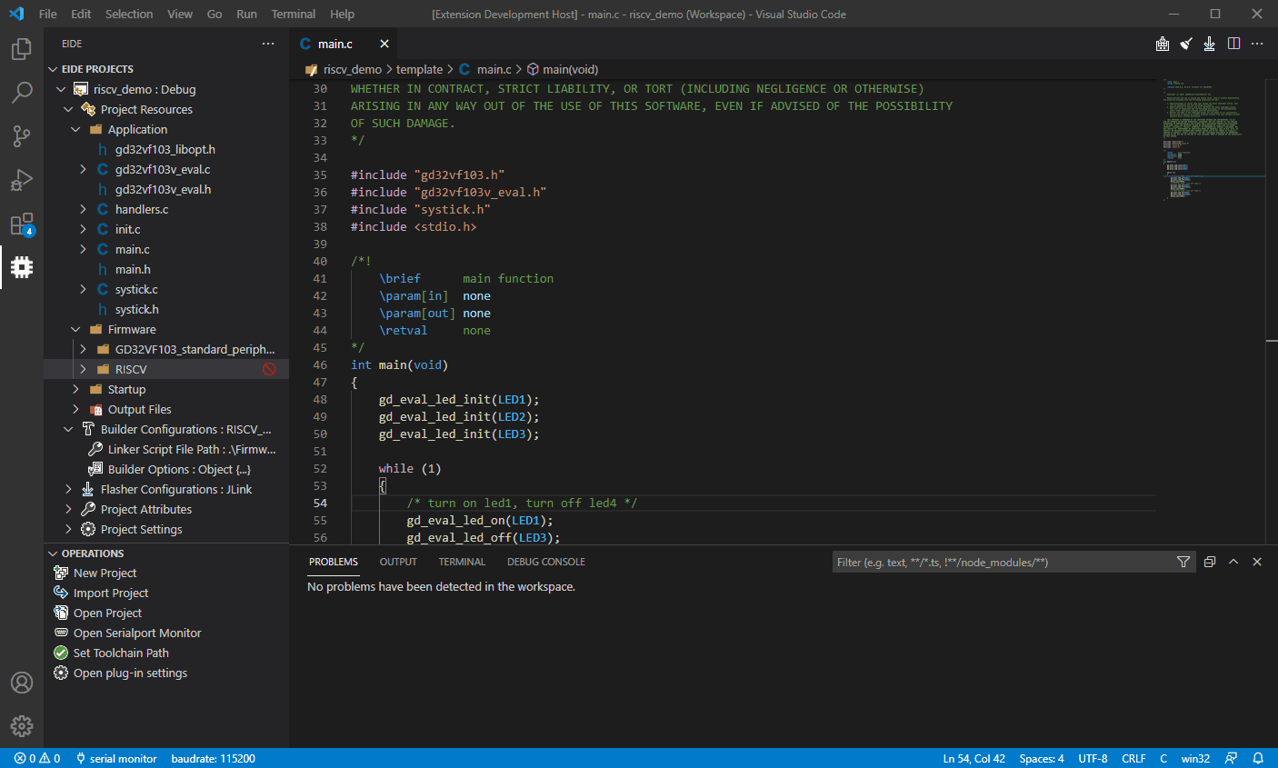Expand the Startup folder
Image resolution: width=1278 pixels, height=768 pixels.
pos(76,389)
